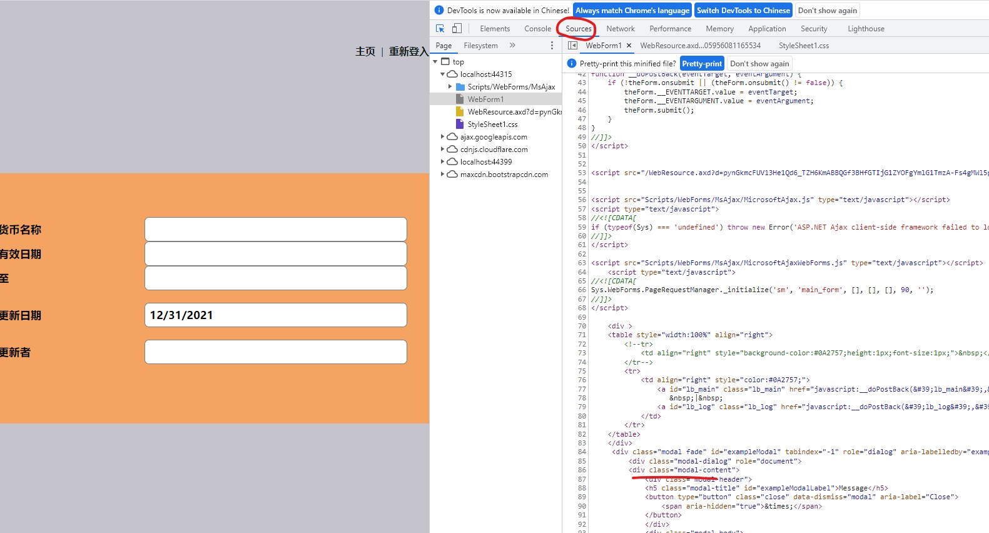
Task: Expand the Scripts/WebForms/MsAjax folder
Action: [x=450, y=87]
